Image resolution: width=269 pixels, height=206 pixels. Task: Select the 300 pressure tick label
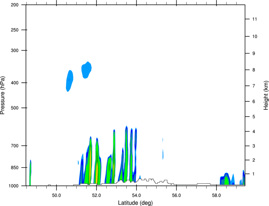[15, 50]
